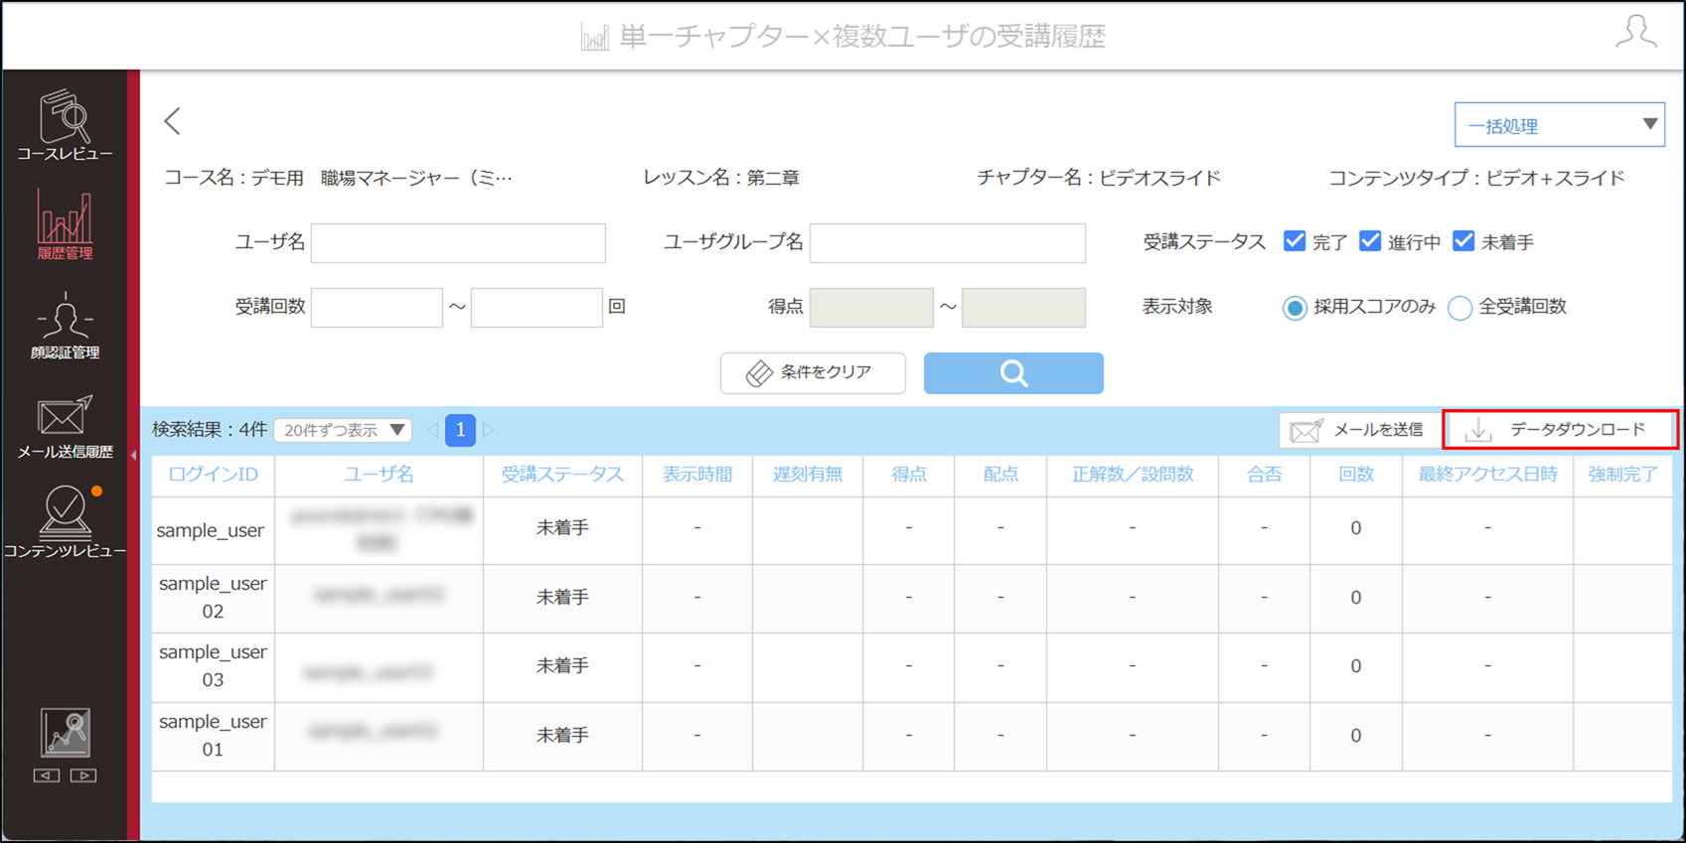The width and height of the screenshot is (1686, 843).
Task: Select the 採用スコアのみ radio button
Action: coord(1294,308)
